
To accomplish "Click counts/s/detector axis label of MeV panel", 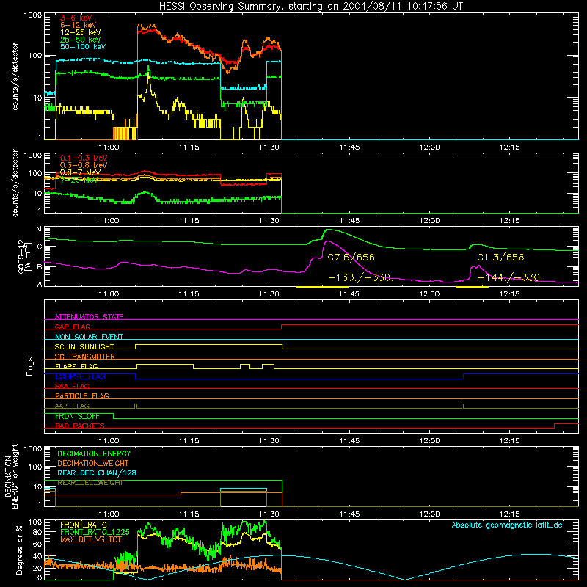I will (x=15, y=183).
